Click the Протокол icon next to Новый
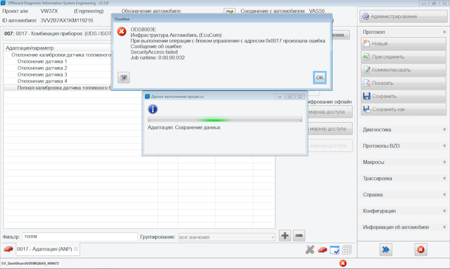450x269 pixels. pos(367,44)
